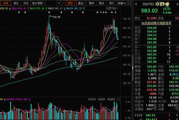Go to previous stock with left arrow
Screen dimensions: 179x120
[x=136, y=4]
